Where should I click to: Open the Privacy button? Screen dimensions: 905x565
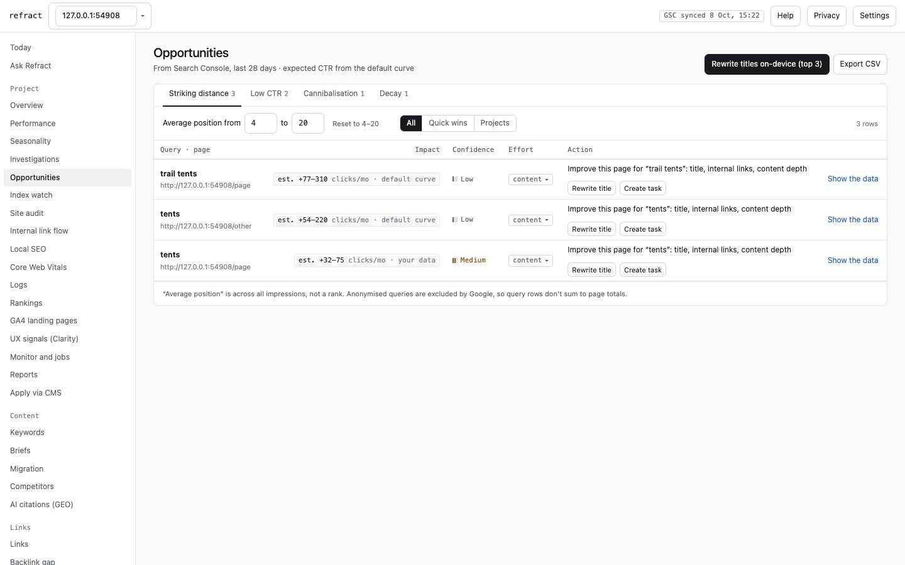tap(826, 16)
